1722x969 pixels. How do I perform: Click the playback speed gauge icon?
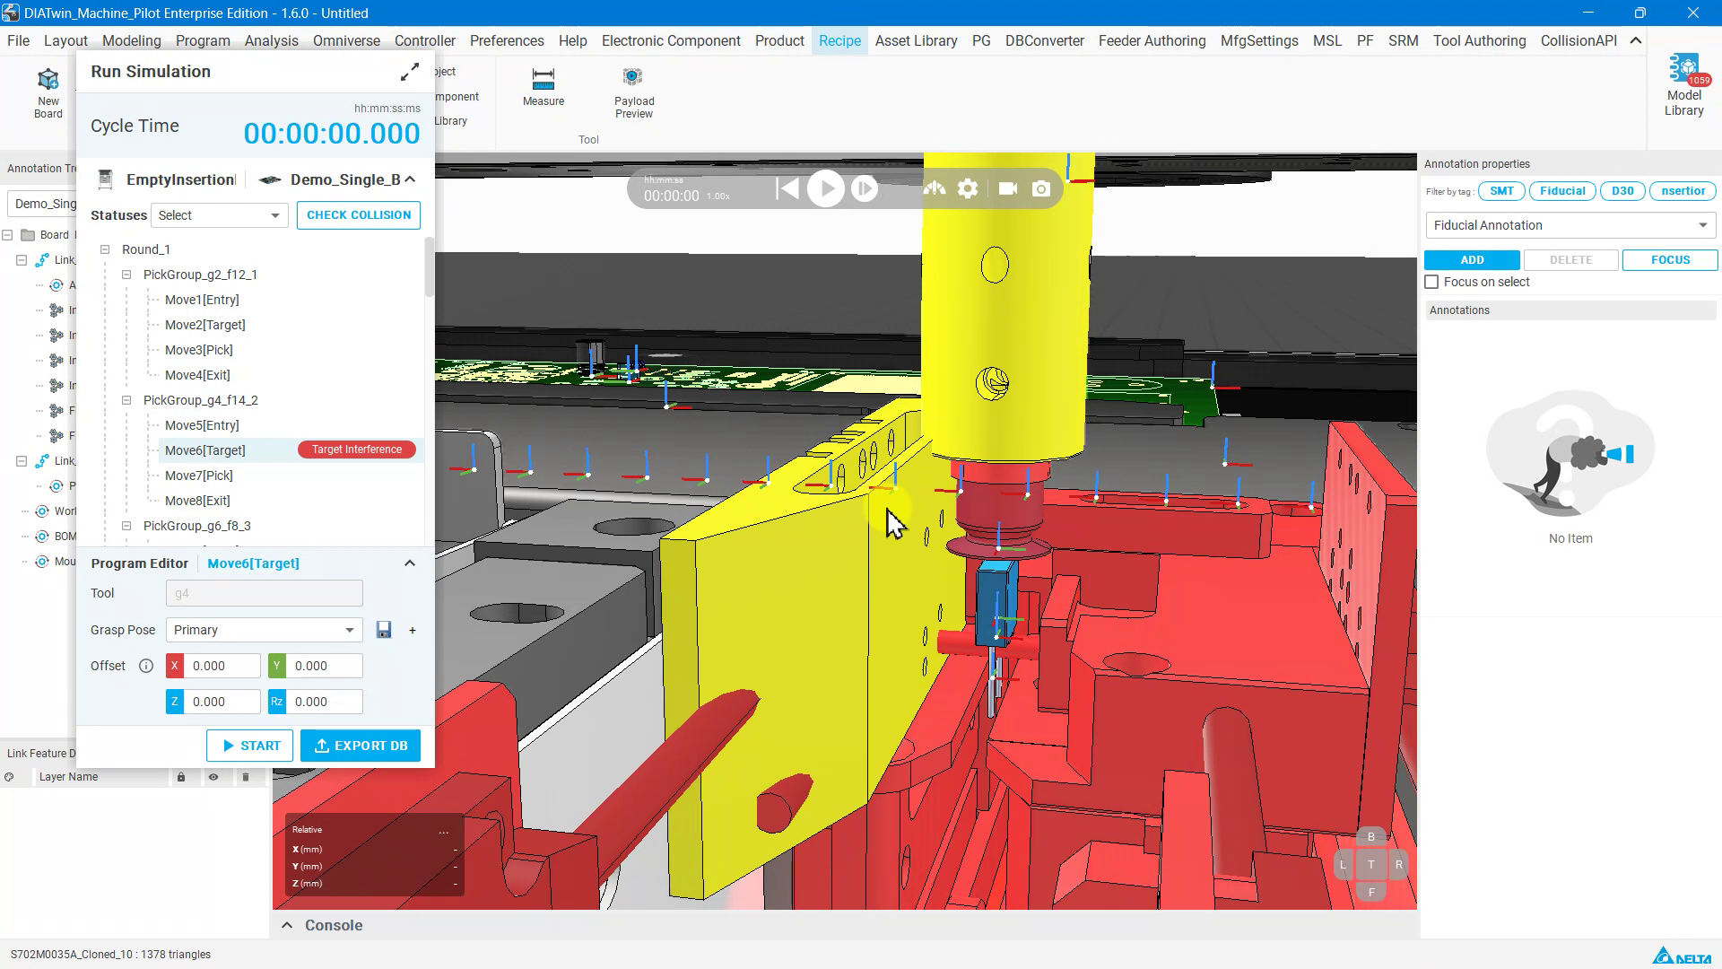pos(935,188)
